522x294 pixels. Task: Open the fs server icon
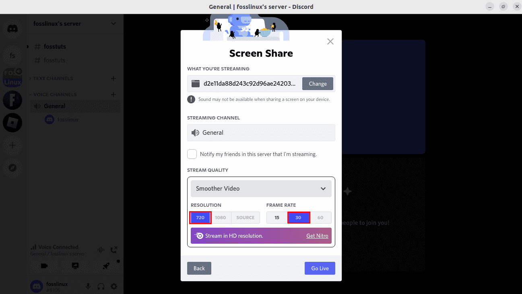pos(12,55)
